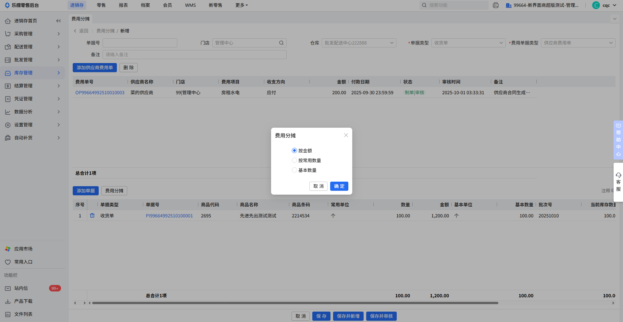623x322 pixels.
Task: Open expense order OP99664992510010003 link
Action: pos(100,93)
